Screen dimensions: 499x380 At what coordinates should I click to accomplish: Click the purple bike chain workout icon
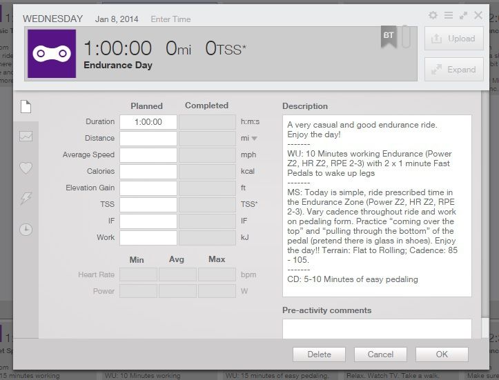(52, 53)
